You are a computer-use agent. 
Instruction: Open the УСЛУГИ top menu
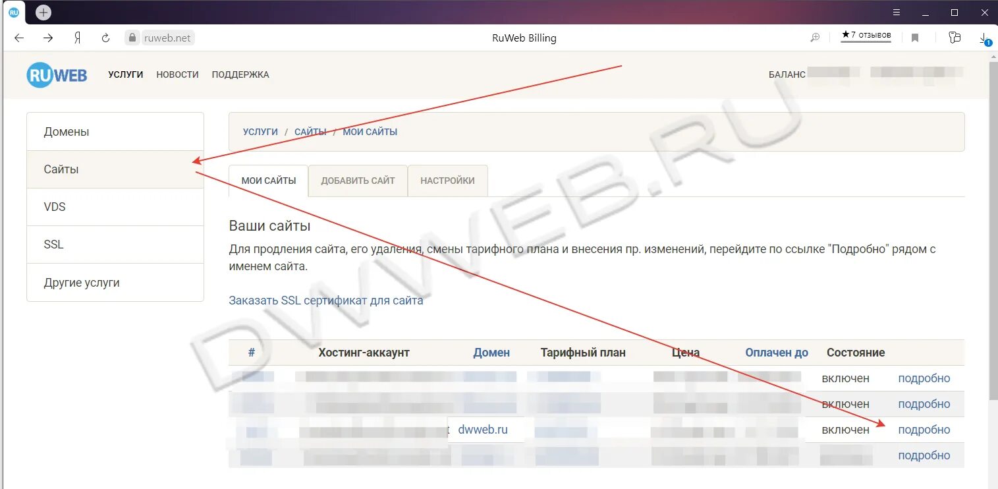(x=126, y=74)
